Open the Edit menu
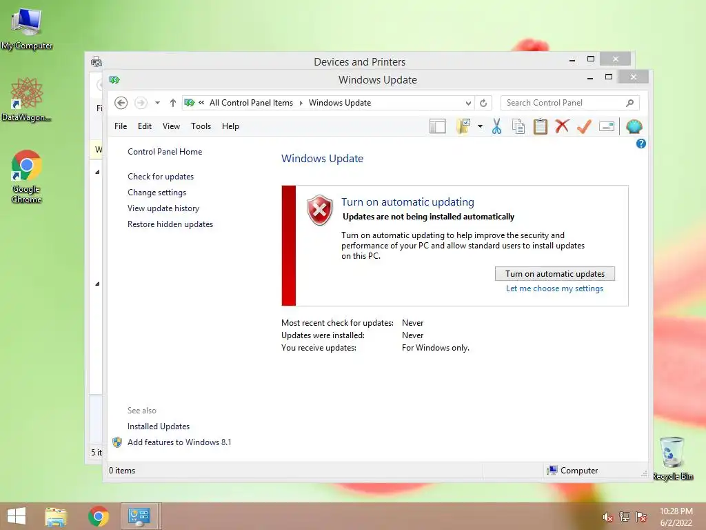Image resolution: width=706 pixels, height=530 pixels. coord(145,126)
